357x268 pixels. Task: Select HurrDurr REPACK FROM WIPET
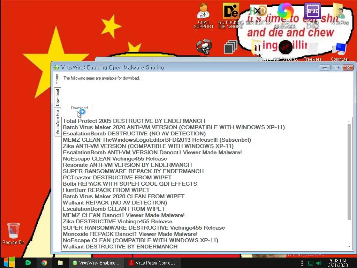coord(106,190)
